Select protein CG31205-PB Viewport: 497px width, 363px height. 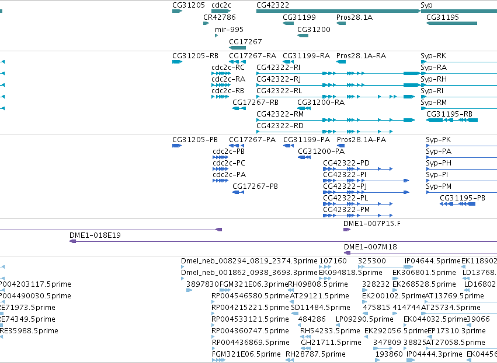point(177,146)
